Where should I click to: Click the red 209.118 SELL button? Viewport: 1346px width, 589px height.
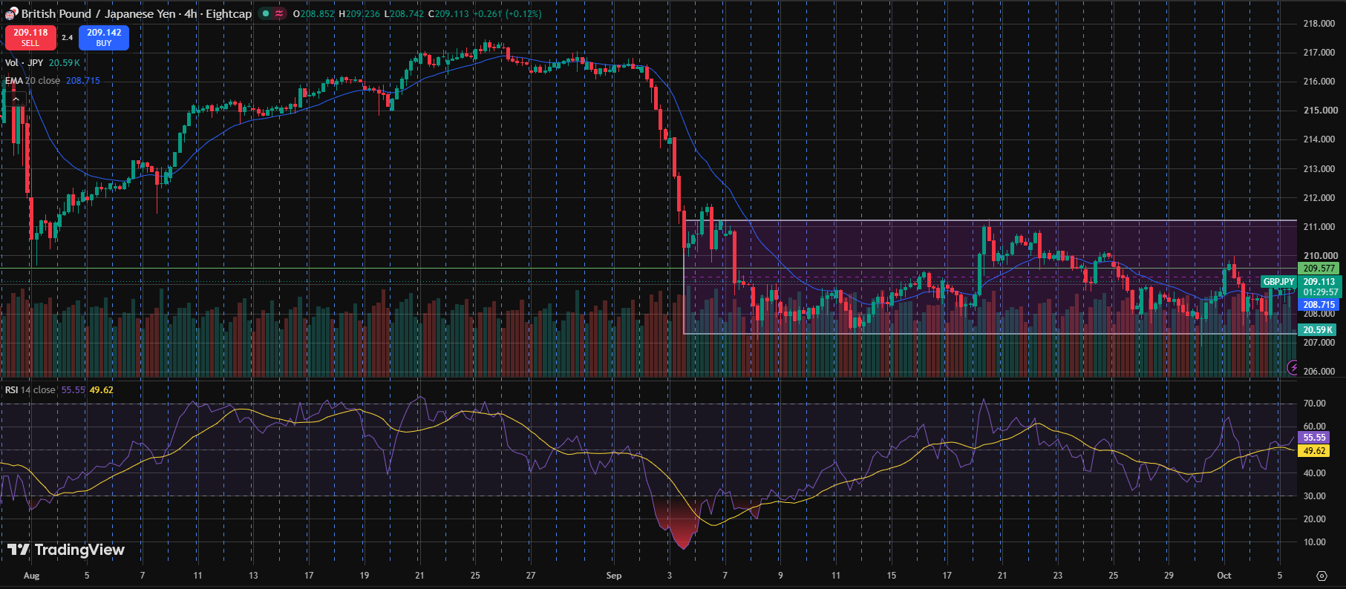tap(30, 37)
